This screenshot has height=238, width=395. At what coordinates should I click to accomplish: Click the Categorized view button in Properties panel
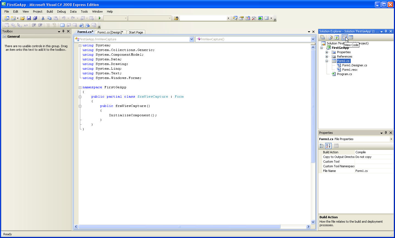[x=322, y=146]
